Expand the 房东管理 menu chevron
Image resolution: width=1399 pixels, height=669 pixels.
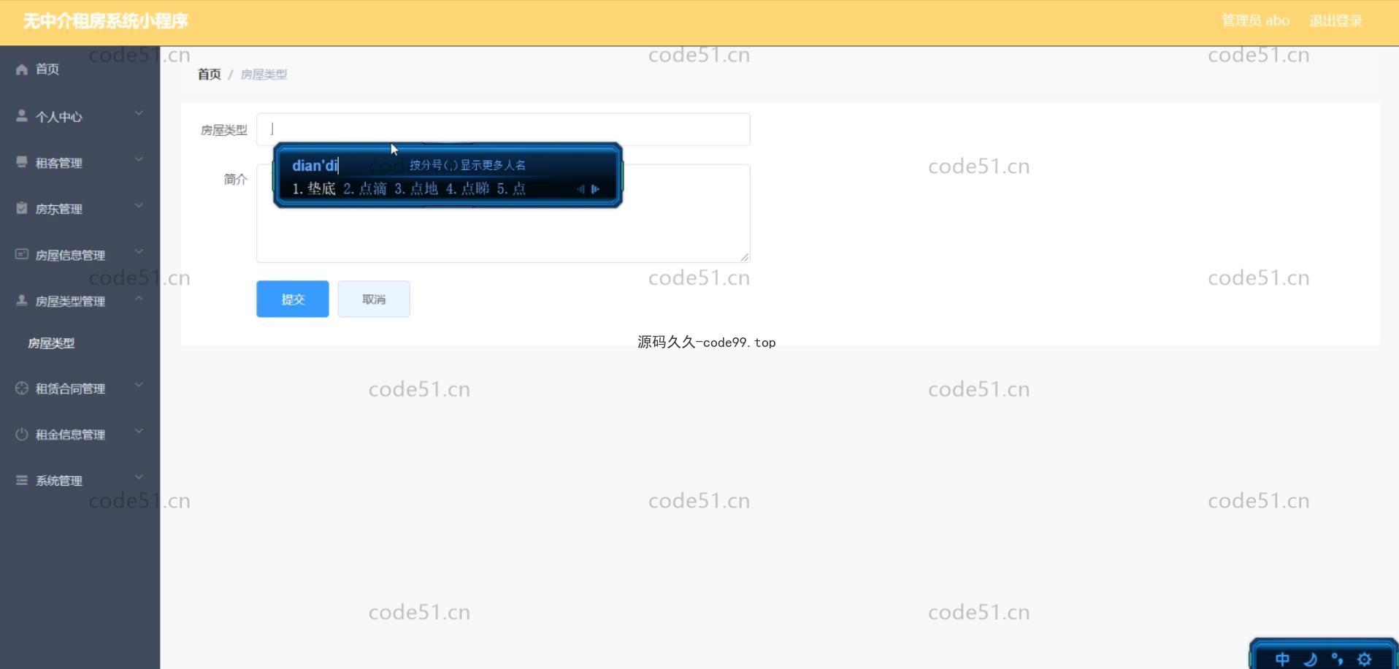(x=139, y=205)
